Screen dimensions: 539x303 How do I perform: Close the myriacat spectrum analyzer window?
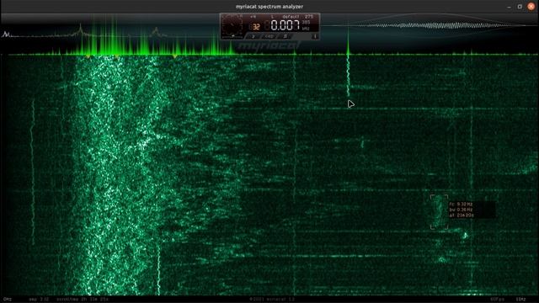(x=531, y=7)
